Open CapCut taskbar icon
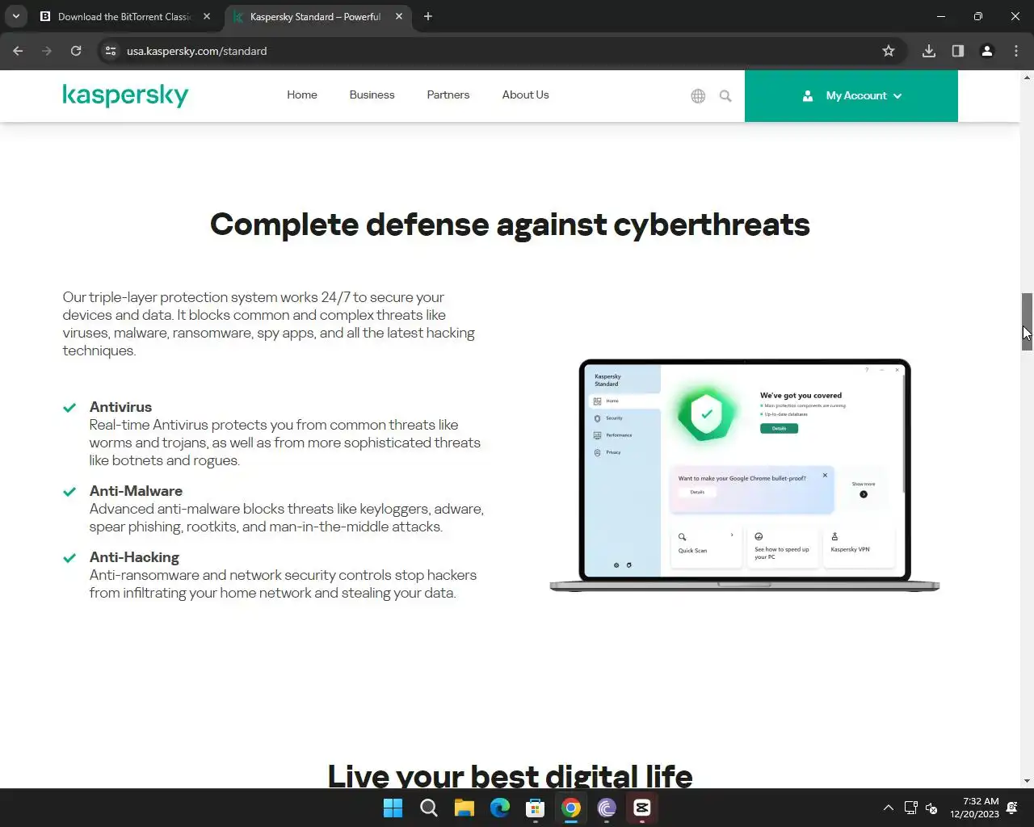This screenshot has width=1034, height=827. (642, 808)
